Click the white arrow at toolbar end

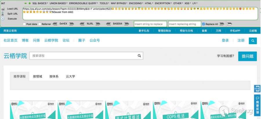230,24
